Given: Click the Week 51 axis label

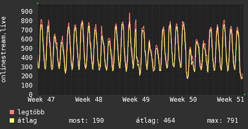Looking at the screenshot, I should [x=231, y=100].
